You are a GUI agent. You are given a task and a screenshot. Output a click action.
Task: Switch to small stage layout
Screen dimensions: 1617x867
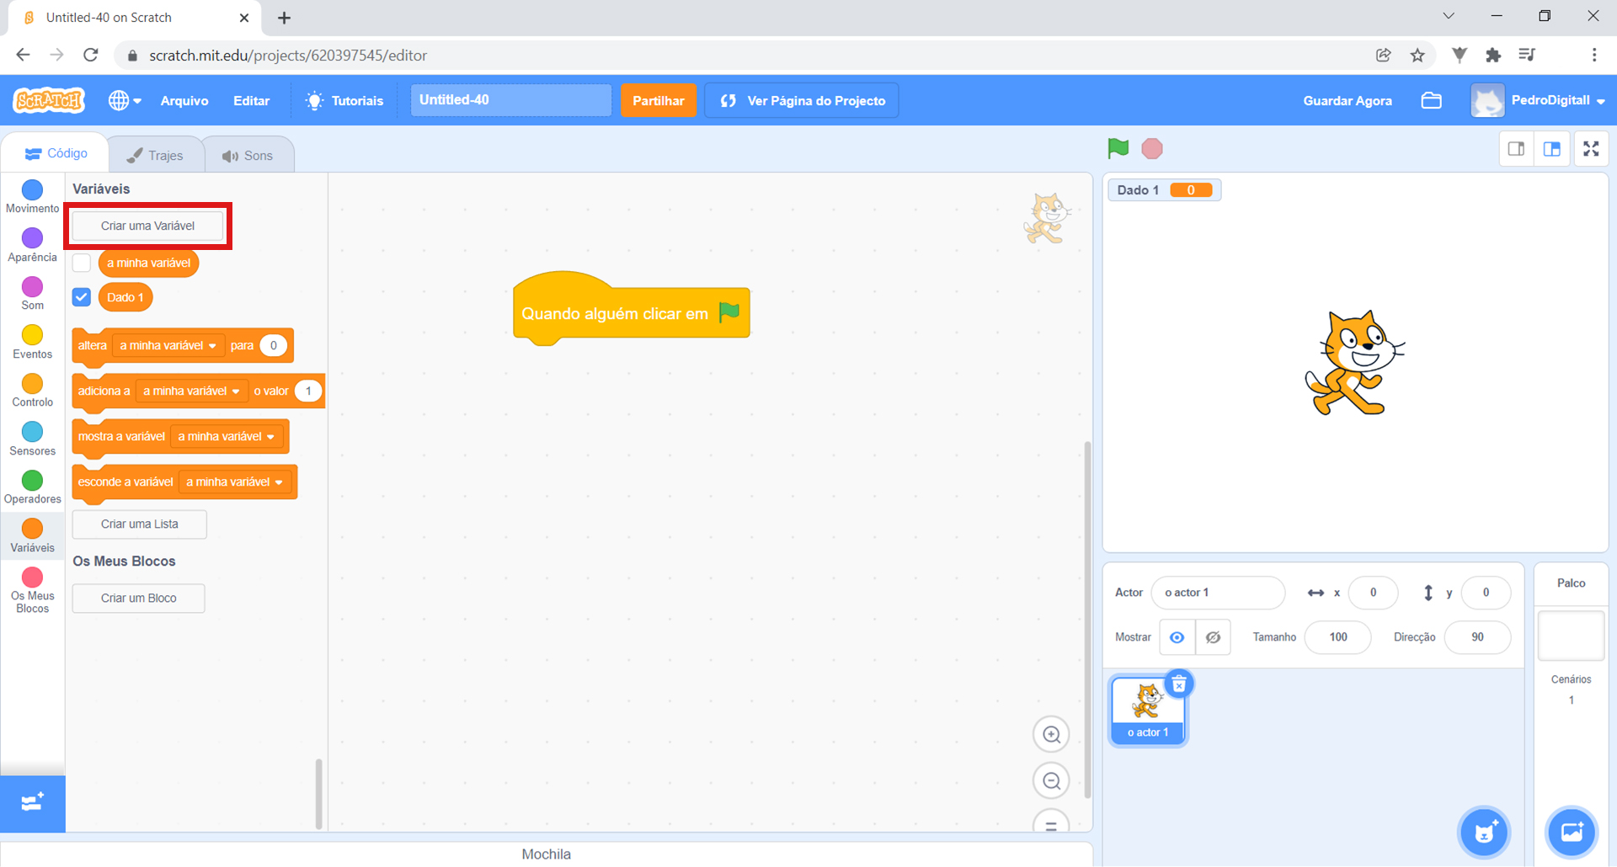pyautogui.click(x=1516, y=149)
